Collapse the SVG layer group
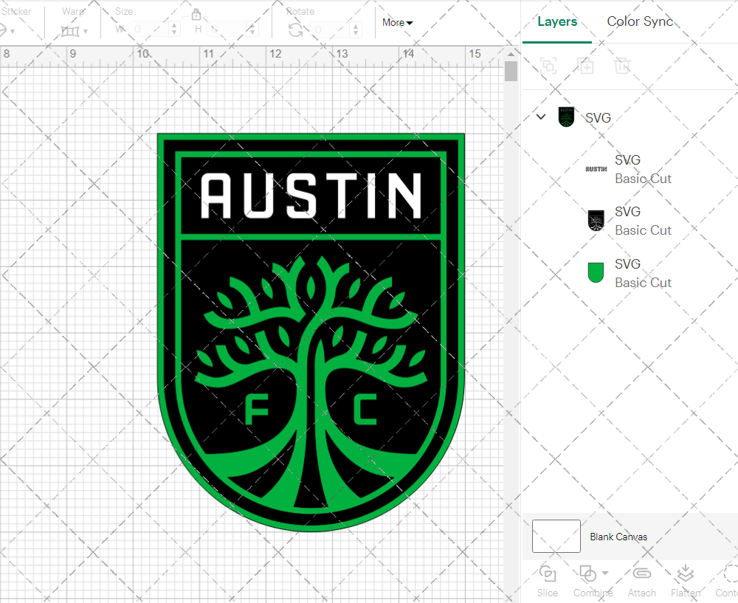This screenshot has height=603, width=738. coord(540,117)
